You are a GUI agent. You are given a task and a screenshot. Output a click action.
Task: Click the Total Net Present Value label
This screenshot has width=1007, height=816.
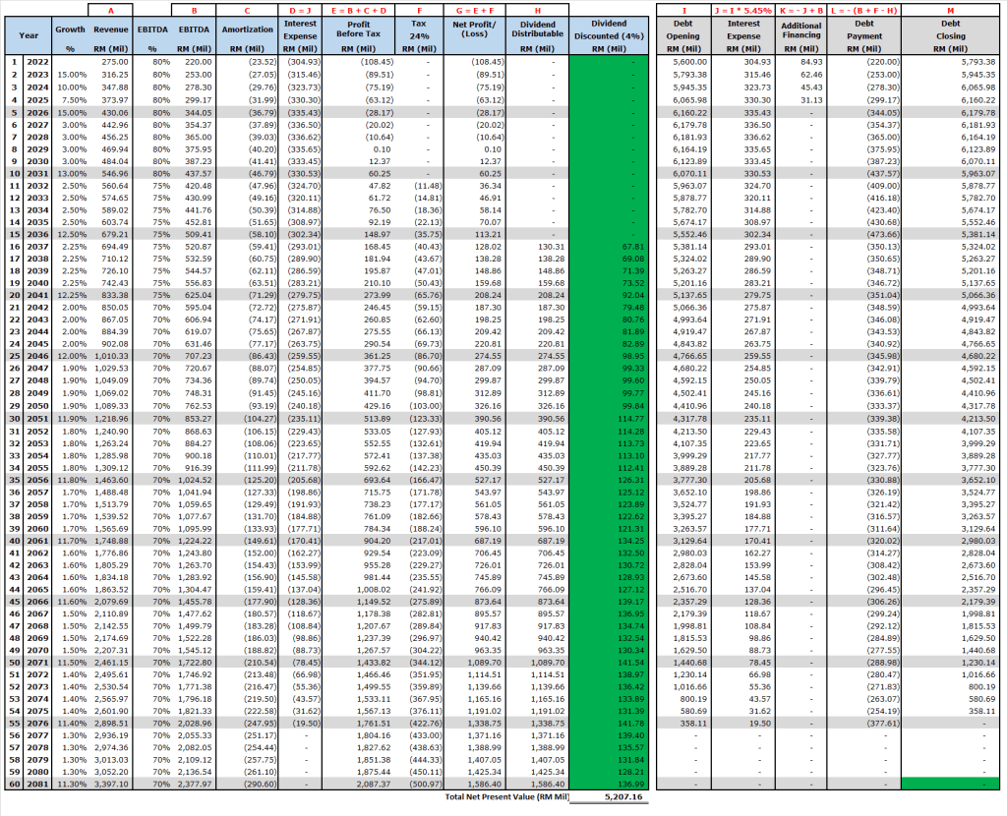click(503, 797)
